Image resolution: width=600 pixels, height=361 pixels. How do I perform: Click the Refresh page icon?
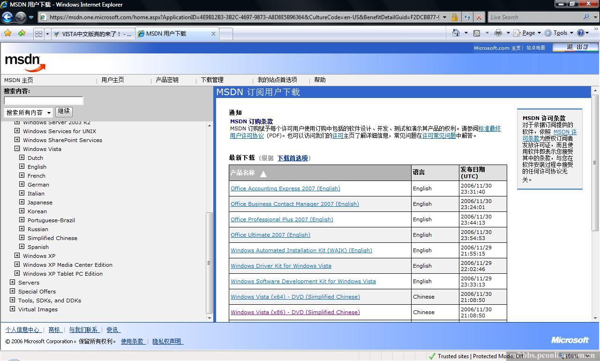point(467,17)
